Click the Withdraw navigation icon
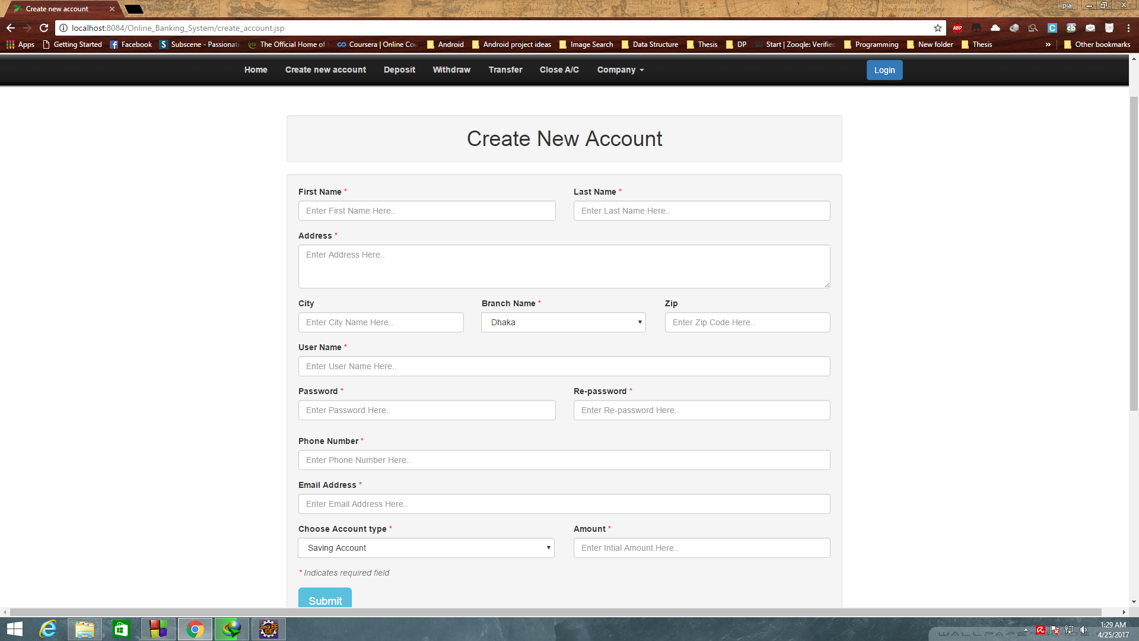 [x=451, y=69]
